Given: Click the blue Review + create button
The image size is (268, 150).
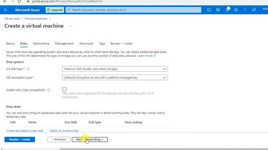Looking at the screenshot, I should [20, 140].
